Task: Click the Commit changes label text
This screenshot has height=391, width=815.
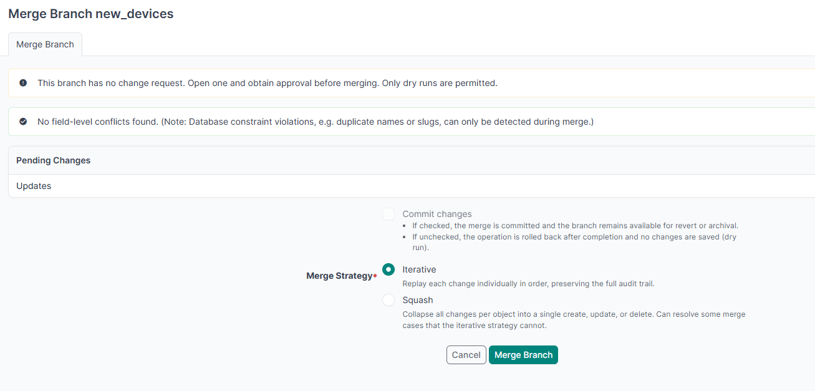Action: (437, 214)
